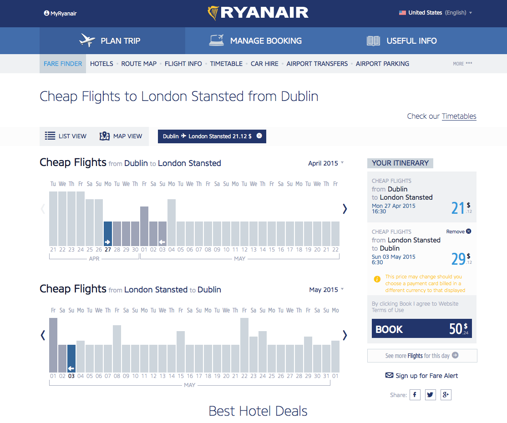Open Flight Info menu item
Image resolution: width=507 pixels, height=423 pixels.
183,64
